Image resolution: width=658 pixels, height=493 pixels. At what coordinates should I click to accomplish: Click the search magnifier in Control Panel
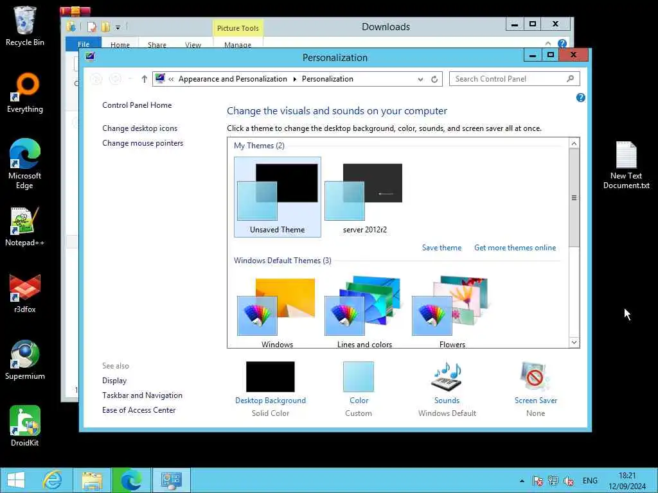pos(571,79)
